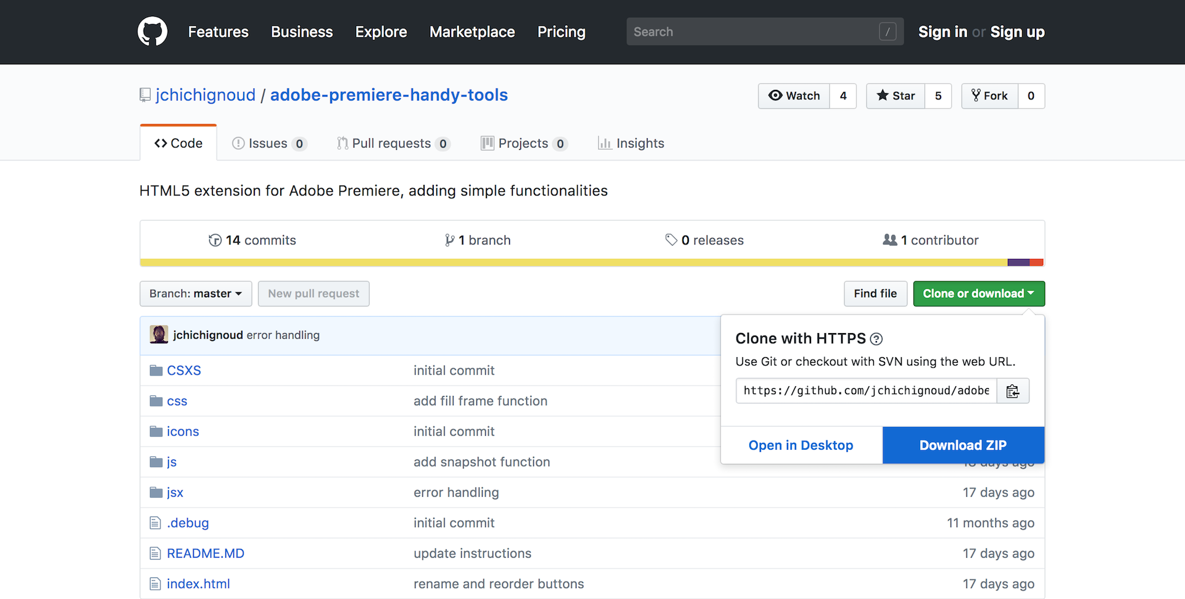This screenshot has width=1185, height=599.
Task: Click the branch icon next to 1 branch
Action: (449, 240)
